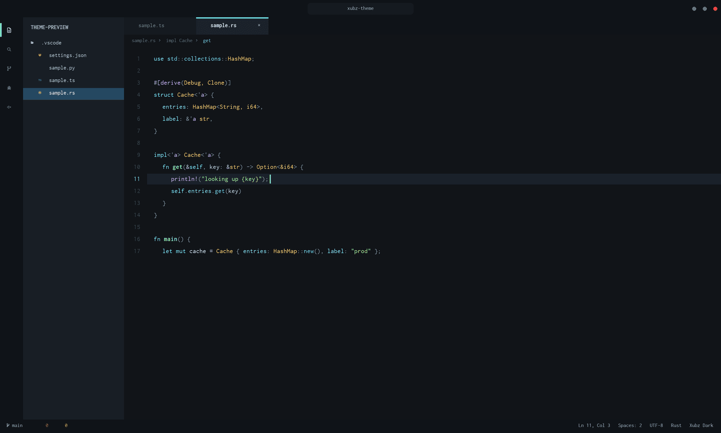Viewport: 721px width, 433px height.
Task: Click the THEME-PREVIEW explorer header
Action: [50, 27]
